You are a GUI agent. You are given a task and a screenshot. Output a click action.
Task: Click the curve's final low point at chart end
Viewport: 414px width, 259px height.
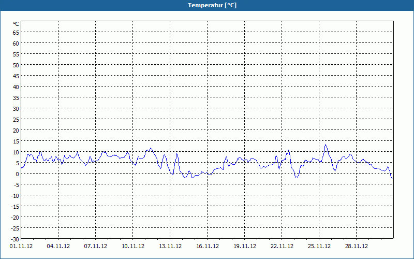(x=392, y=179)
